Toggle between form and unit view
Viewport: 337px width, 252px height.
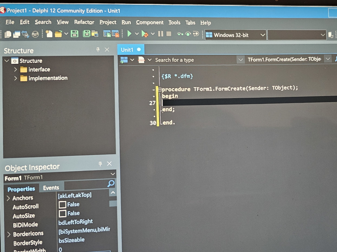point(25,34)
